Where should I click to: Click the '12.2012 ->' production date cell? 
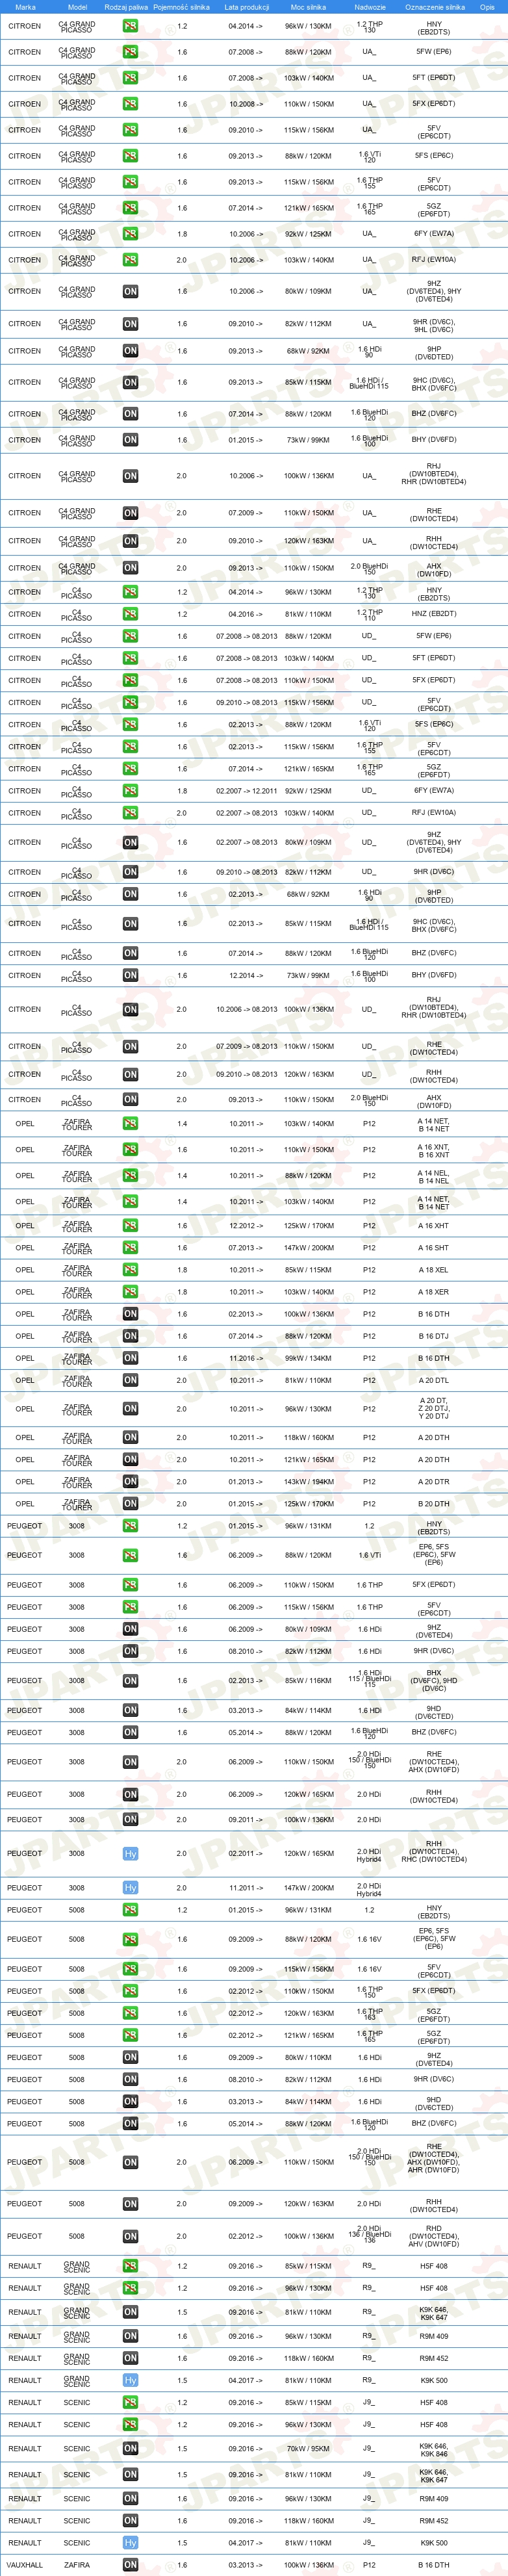coord(246,1226)
